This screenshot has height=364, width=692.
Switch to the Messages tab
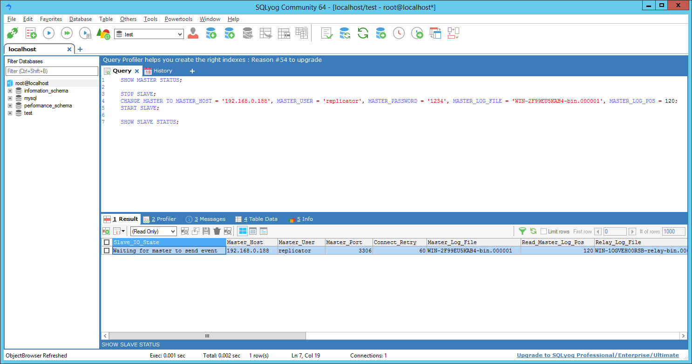tap(205, 219)
